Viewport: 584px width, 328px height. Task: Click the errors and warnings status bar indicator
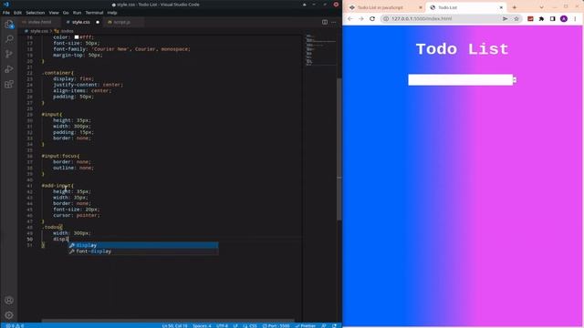(15, 325)
